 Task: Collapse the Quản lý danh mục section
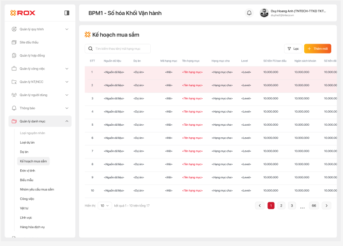pyautogui.click(x=67, y=121)
